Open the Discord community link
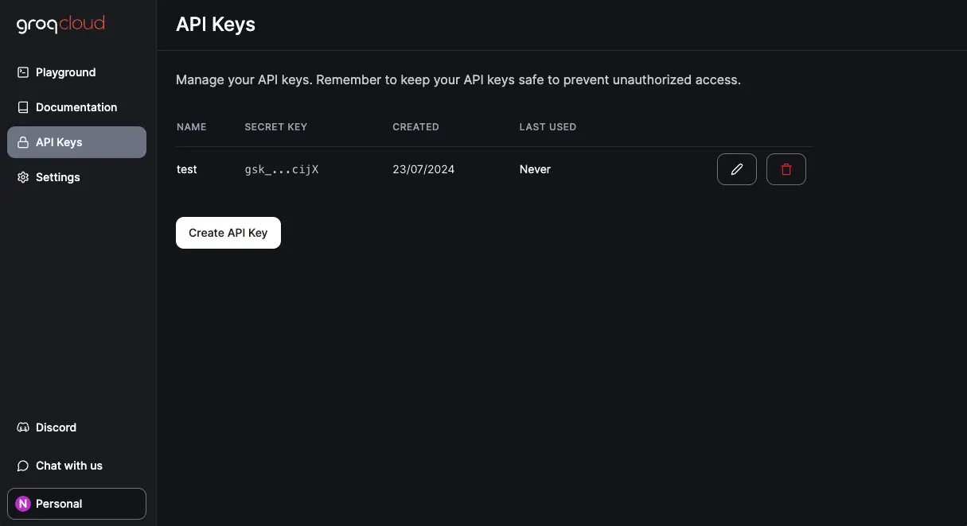This screenshot has height=526, width=967. tap(57, 427)
